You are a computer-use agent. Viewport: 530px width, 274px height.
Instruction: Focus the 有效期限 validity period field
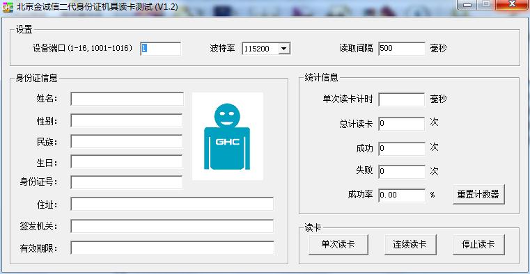[x=172, y=248]
